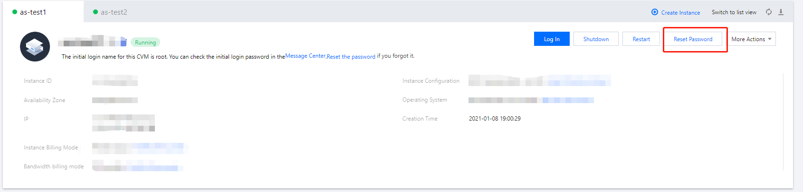Click the refresh icon in the header

[x=768, y=12]
